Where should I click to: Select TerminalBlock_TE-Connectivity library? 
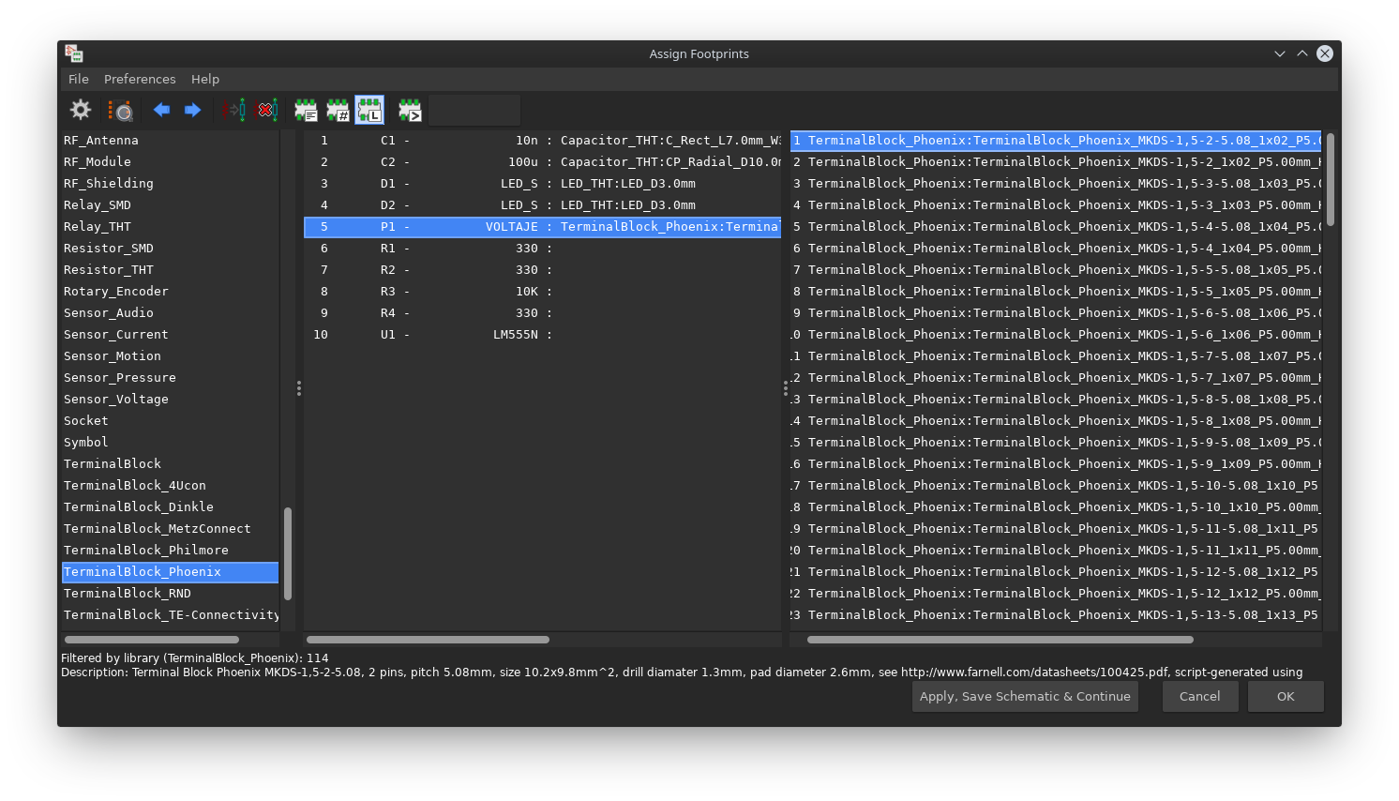(x=171, y=615)
